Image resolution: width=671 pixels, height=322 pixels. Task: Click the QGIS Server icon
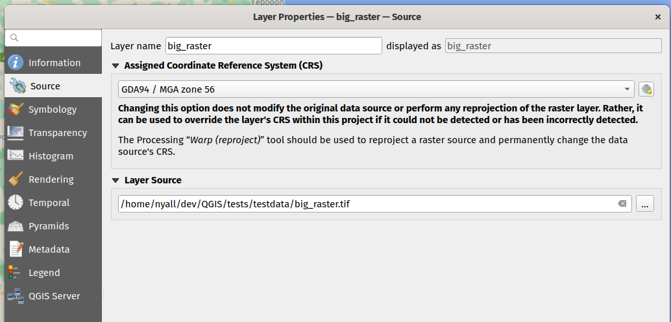tap(16, 296)
